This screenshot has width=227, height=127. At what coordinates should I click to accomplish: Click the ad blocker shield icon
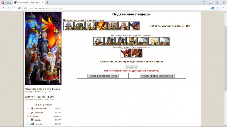pos(213,8)
